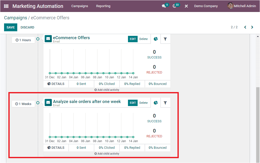Click SUCCESS count in eCommerce Offers card
This screenshot has height=163, width=260.
tap(154, 54)
